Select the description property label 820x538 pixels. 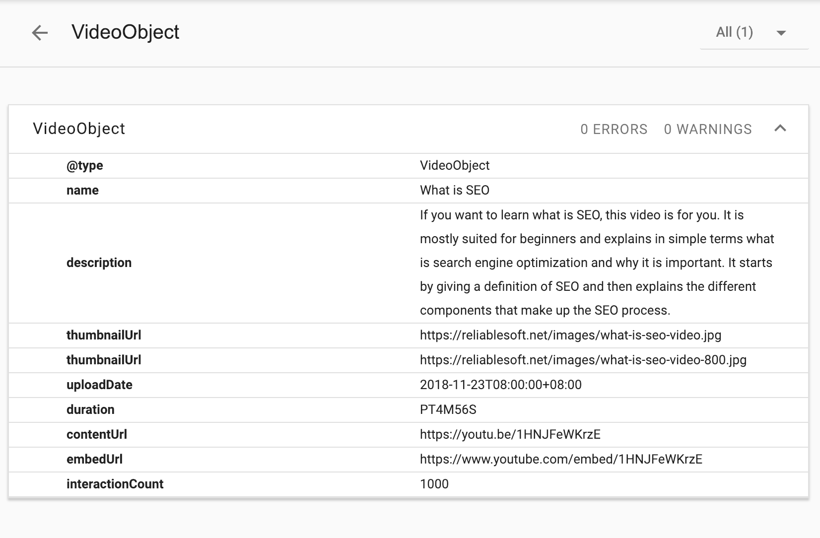pyautogui.click(x=99, y=263)
